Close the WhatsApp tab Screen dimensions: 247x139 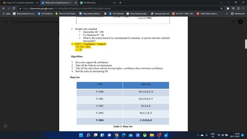[114, 3]
